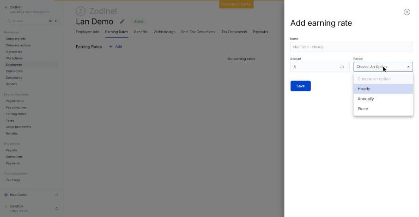Open Payments in sidebar
This screenshot has height=217, width=419.
click(x=13, y=163)
